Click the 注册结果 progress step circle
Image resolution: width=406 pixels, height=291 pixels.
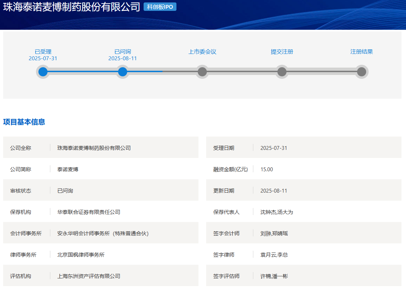coord(362,72)
